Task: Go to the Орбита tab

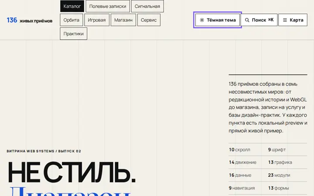Action: 71,20
